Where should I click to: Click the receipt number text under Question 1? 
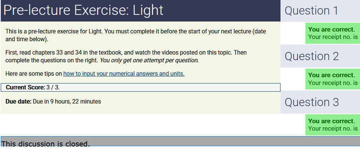(x=333, y=37)
